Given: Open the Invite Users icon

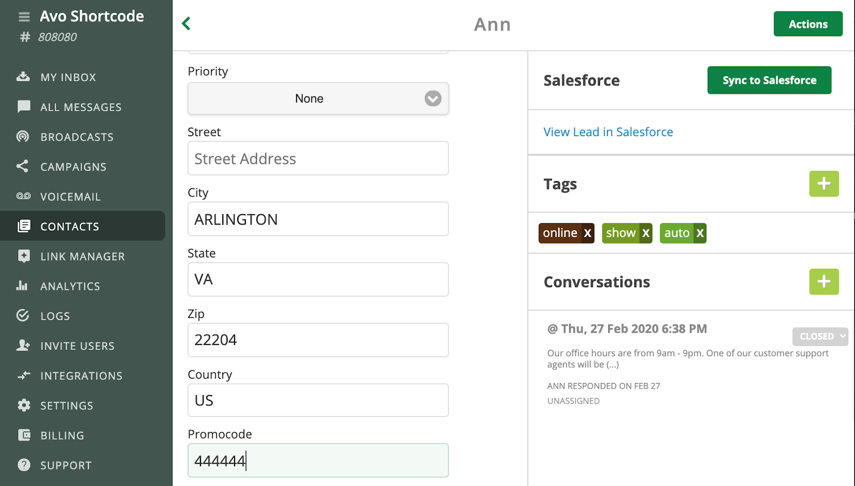Looking at the screenshot, I should click(24, 346).
